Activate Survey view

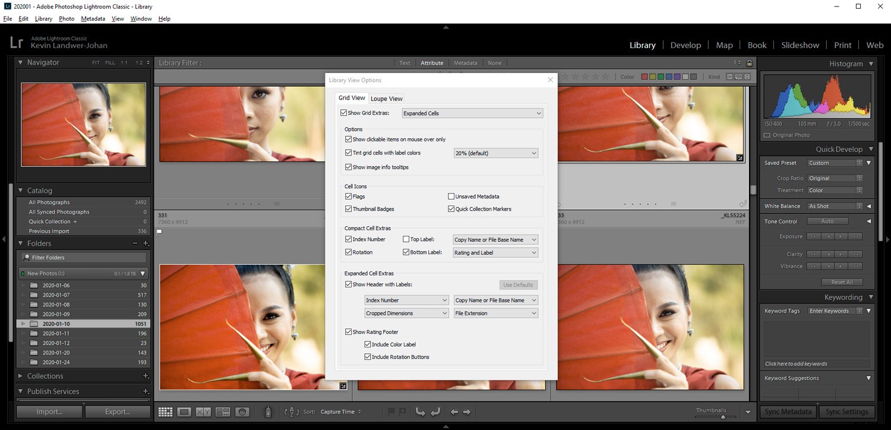pyautogui.click(x=224, y=412)
